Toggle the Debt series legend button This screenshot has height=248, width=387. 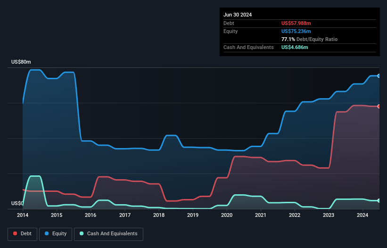click(x=23, y=234)
